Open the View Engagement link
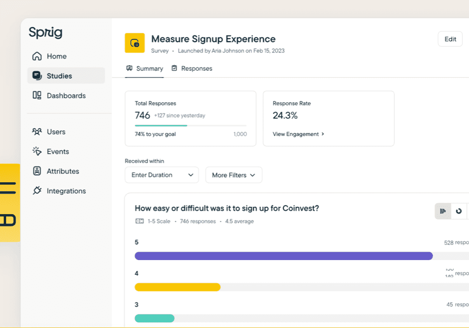Image resolution: width=469 pixels, height=328 pixels. pos(298,134)
